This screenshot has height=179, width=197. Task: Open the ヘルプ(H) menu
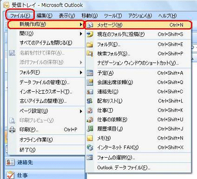[167, 16]
